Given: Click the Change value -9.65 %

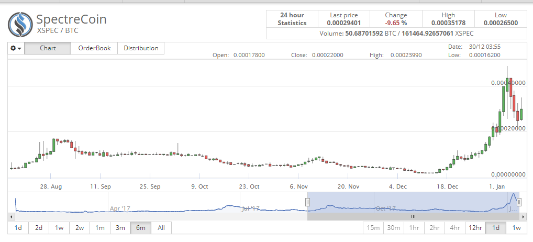Looking at the screenshot, I should (396, 23).
